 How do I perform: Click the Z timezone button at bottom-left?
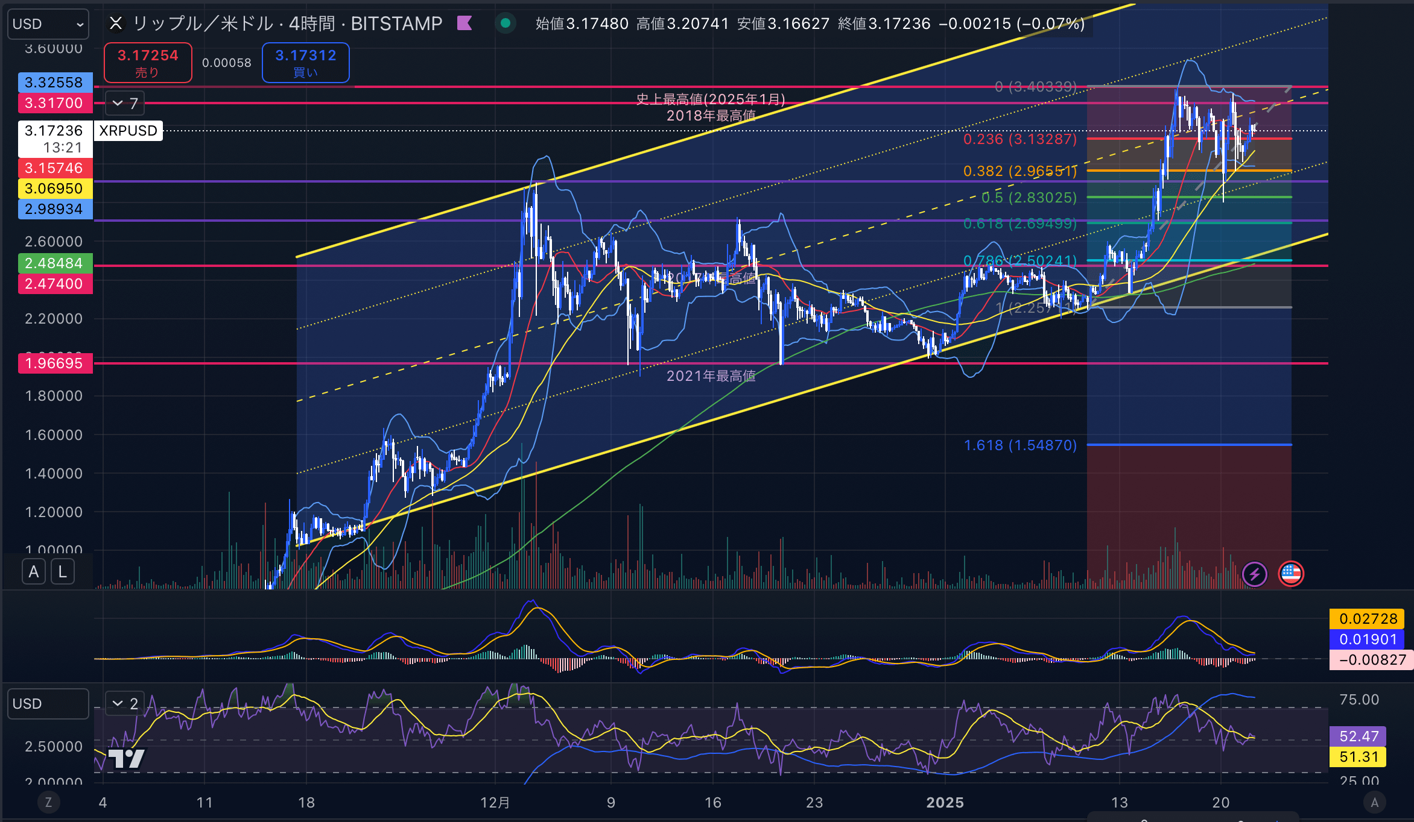48,802
